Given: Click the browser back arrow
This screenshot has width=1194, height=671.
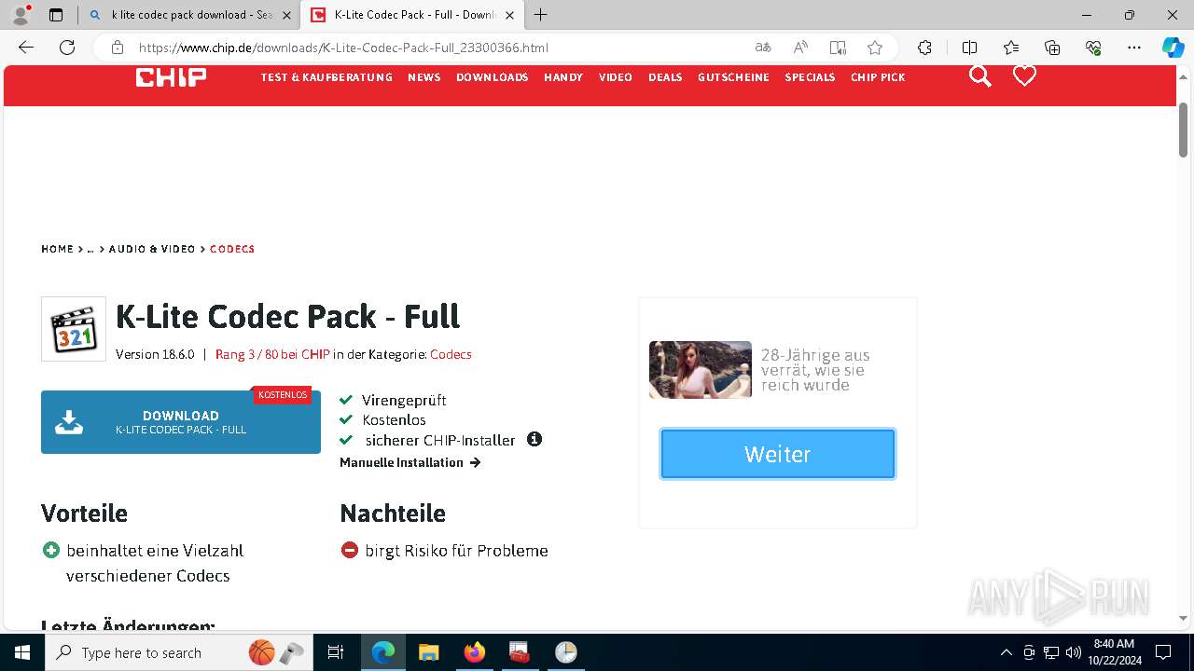Looking at the screenshot, I should 26,48.
